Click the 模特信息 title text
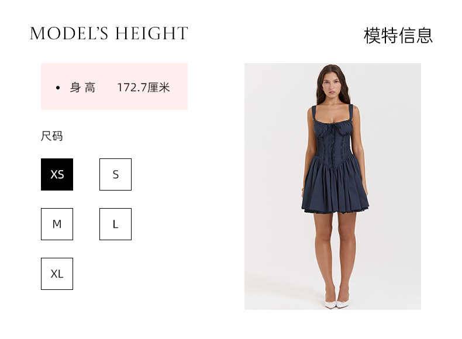 [398, 36]
